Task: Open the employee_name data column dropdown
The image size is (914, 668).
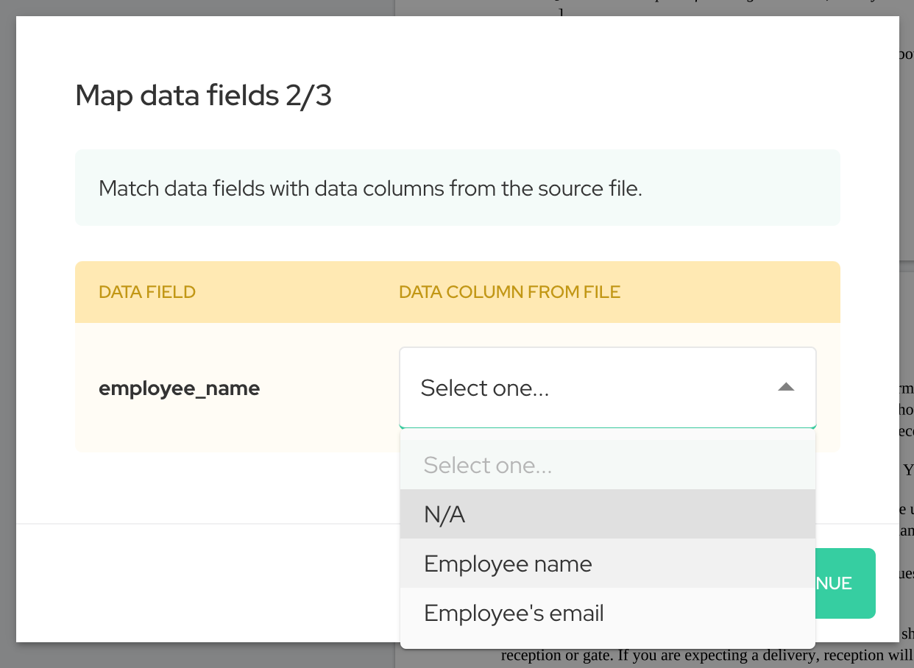Action: click(608, 388)
